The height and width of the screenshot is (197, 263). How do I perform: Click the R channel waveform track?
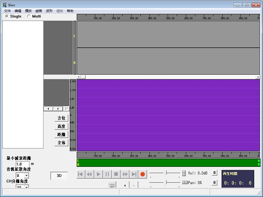tap(168, 61)
